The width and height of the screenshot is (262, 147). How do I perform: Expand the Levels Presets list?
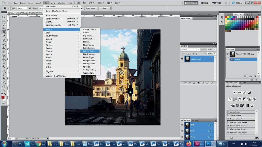point(228,112)
